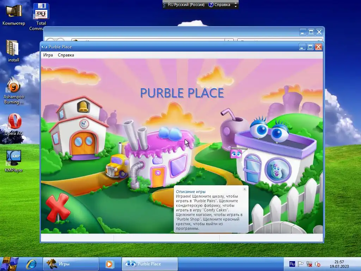
Task: Select the Opera AC desktop icon
Action: tap(14, 125)
